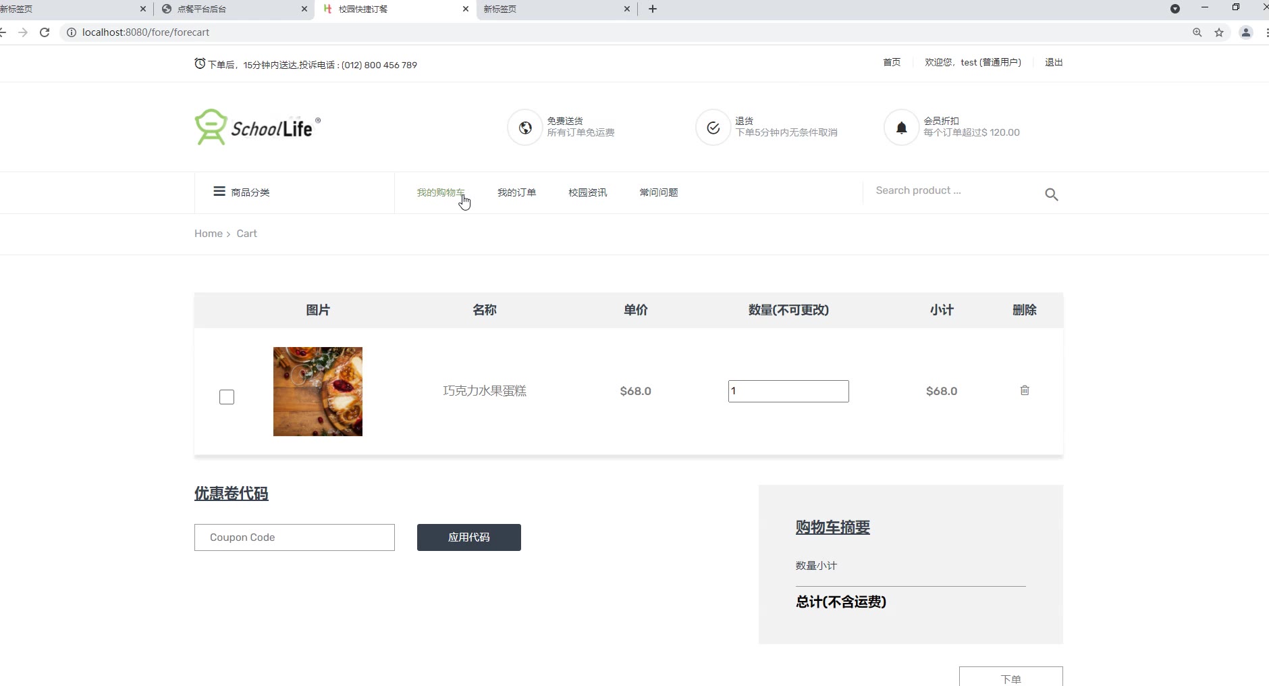Switch to the last 新标签页 tab
The height and width of the screenshot is (686, 1269).
pyautogui.click(x=556, y=9)
